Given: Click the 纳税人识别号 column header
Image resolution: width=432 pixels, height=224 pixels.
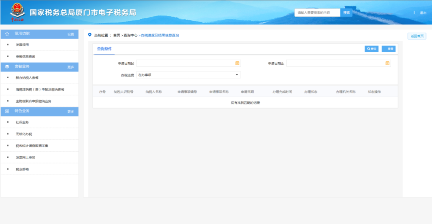Looking at the screenshot, I should tap(124, 92).
